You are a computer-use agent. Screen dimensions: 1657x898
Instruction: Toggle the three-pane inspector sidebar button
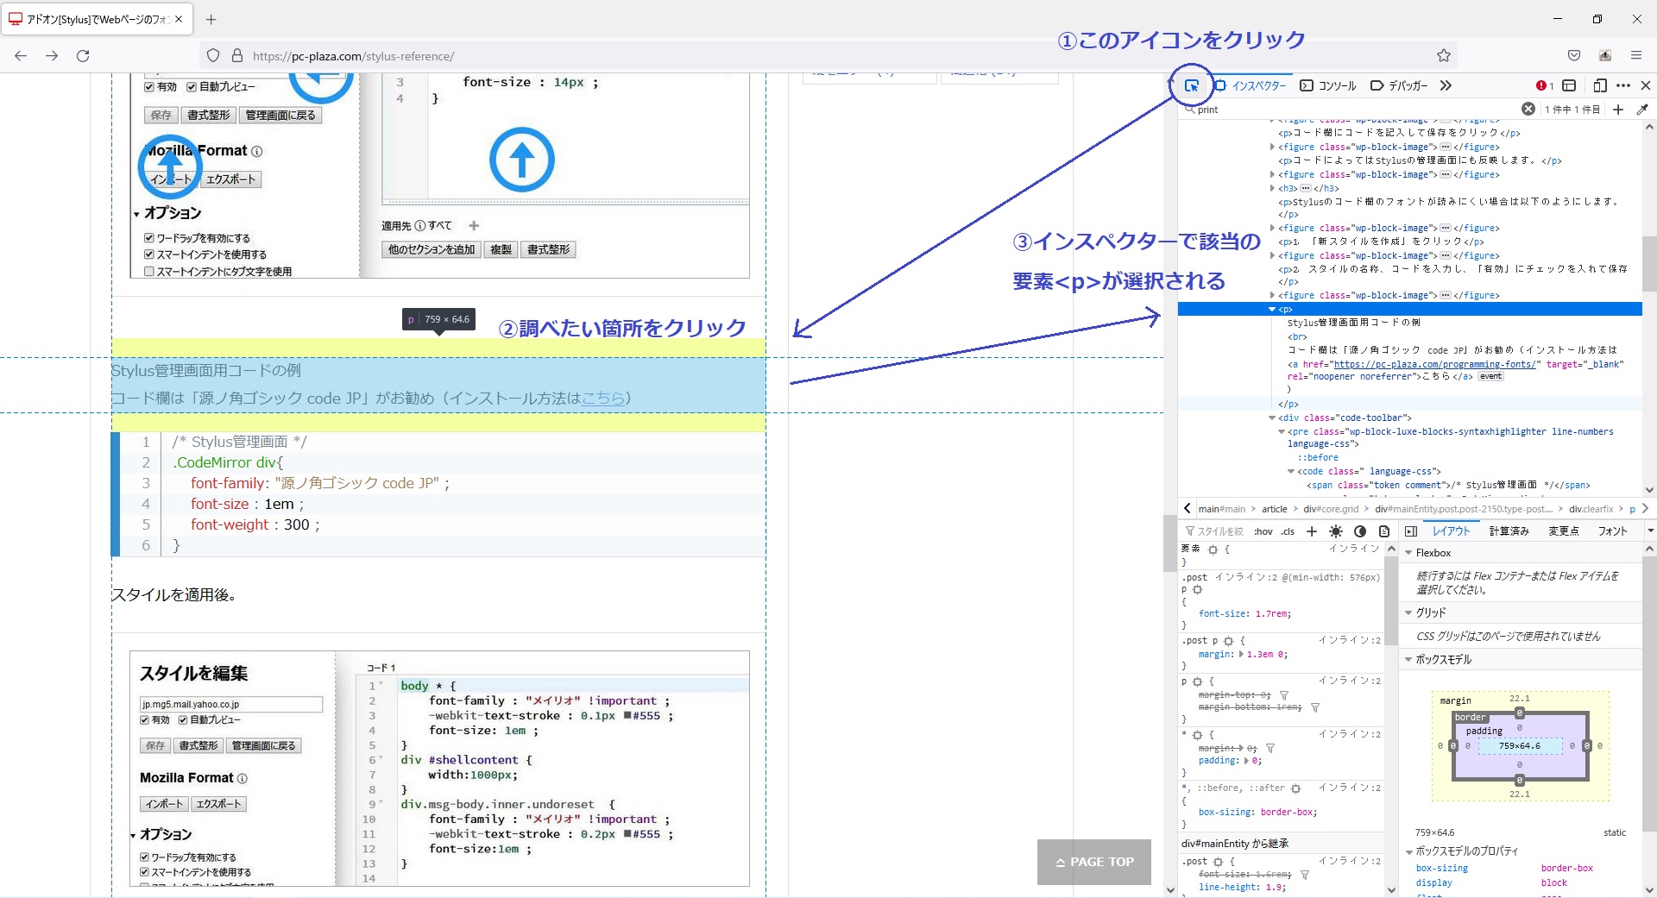click(x=1411, y=531)
